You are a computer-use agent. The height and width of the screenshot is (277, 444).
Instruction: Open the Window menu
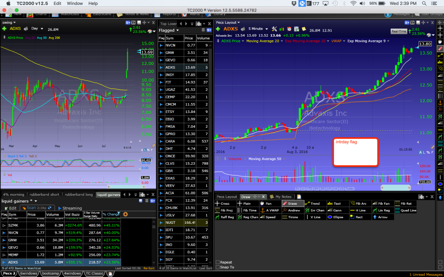coord(75,3)
